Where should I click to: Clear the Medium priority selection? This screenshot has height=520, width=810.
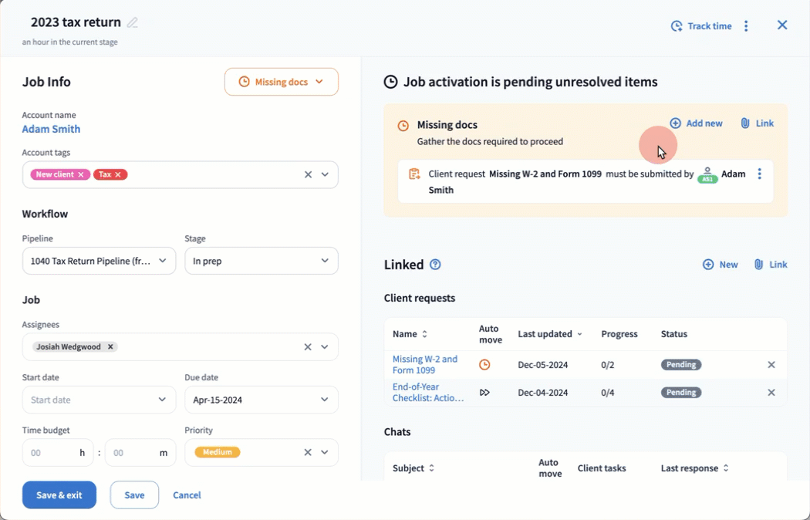click(308, 453)
